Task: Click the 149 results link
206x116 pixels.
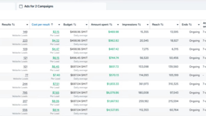Action: (x=25, y=32)
